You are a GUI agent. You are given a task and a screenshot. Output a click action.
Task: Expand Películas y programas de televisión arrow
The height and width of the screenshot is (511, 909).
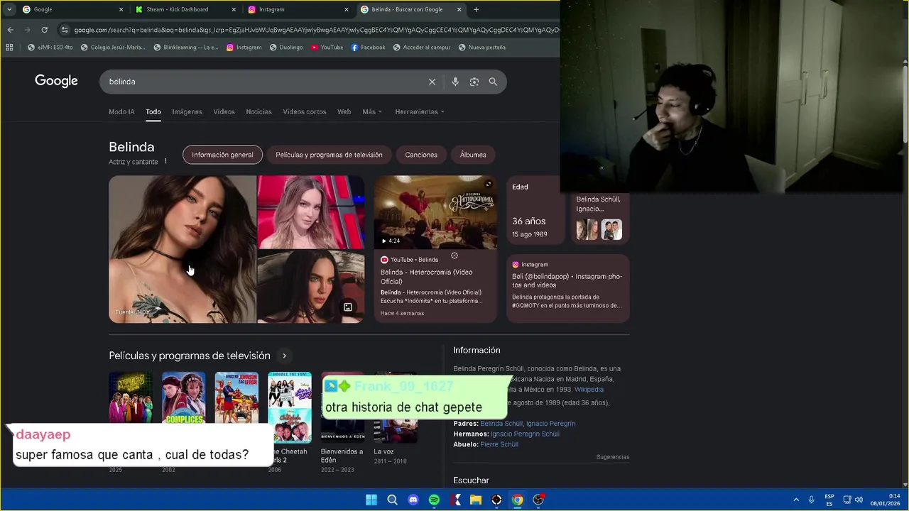(x=284, y=356)
